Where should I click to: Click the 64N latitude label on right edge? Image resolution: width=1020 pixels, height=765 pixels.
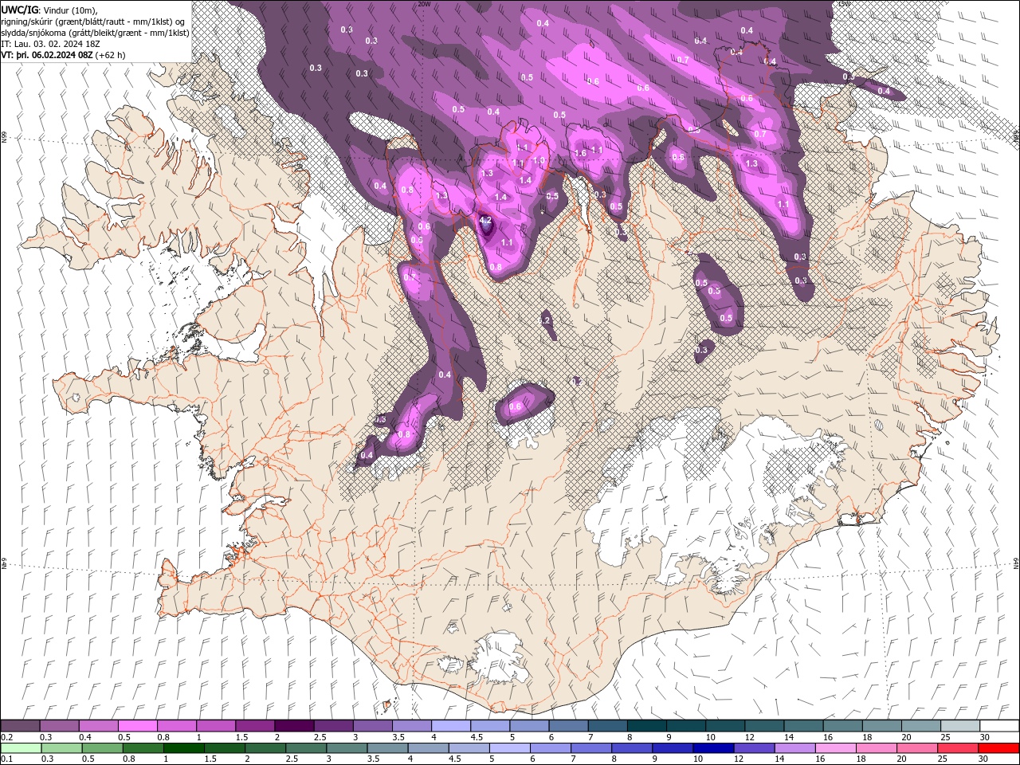[1016, 563]
